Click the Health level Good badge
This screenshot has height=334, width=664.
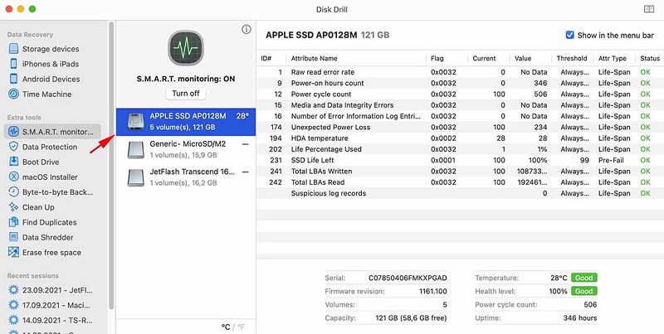[x=584, y=291]
